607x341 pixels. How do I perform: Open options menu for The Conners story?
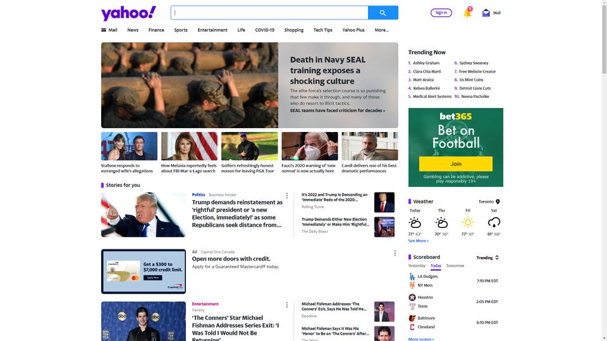pos(287,304)
